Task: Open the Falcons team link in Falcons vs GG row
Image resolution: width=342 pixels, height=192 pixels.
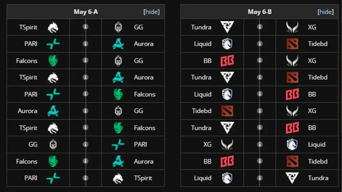Action: pos(27,61)
